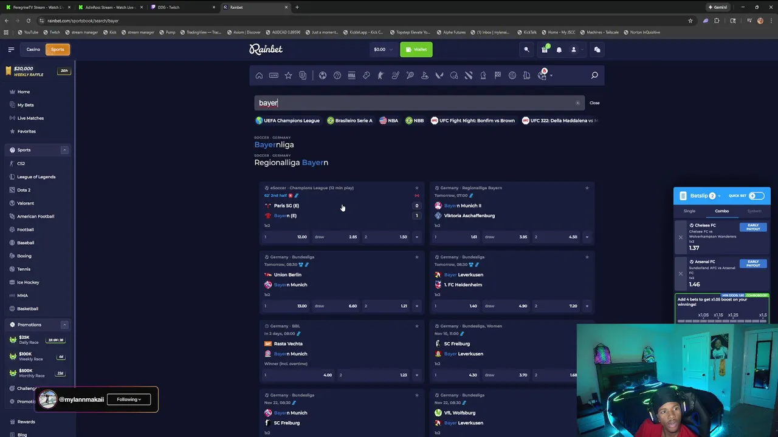Switch to the Sports tab
The height and width of the screenshot is (437, 778).
coord(57,49)
